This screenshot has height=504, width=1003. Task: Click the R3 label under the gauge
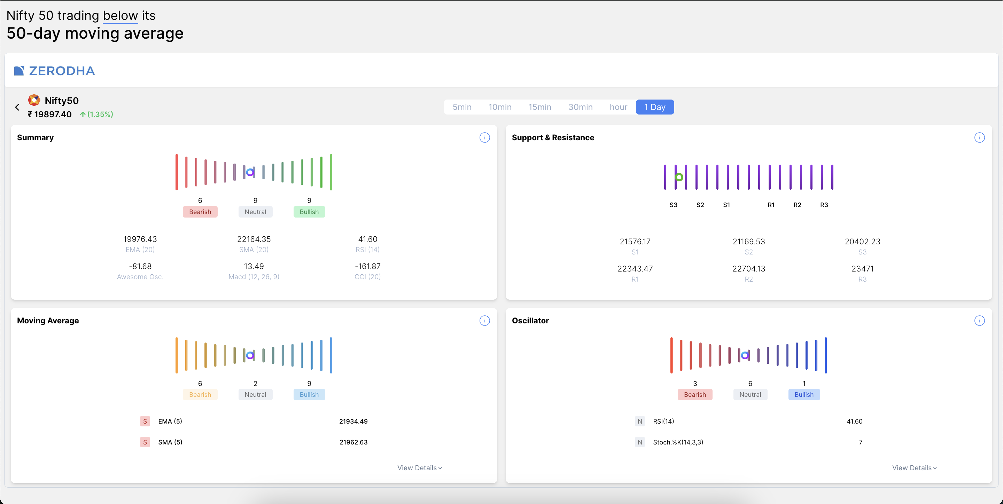[x=824, y=205]
